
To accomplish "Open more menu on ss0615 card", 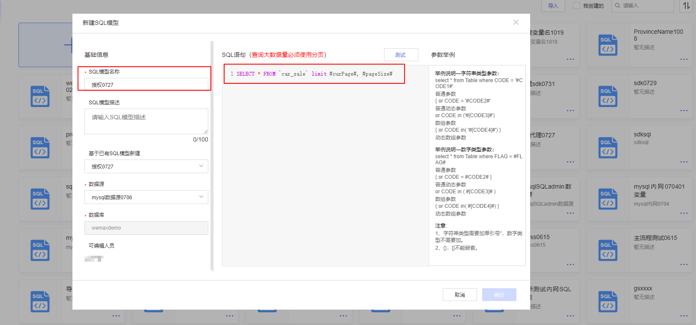I will click(570, 265).
